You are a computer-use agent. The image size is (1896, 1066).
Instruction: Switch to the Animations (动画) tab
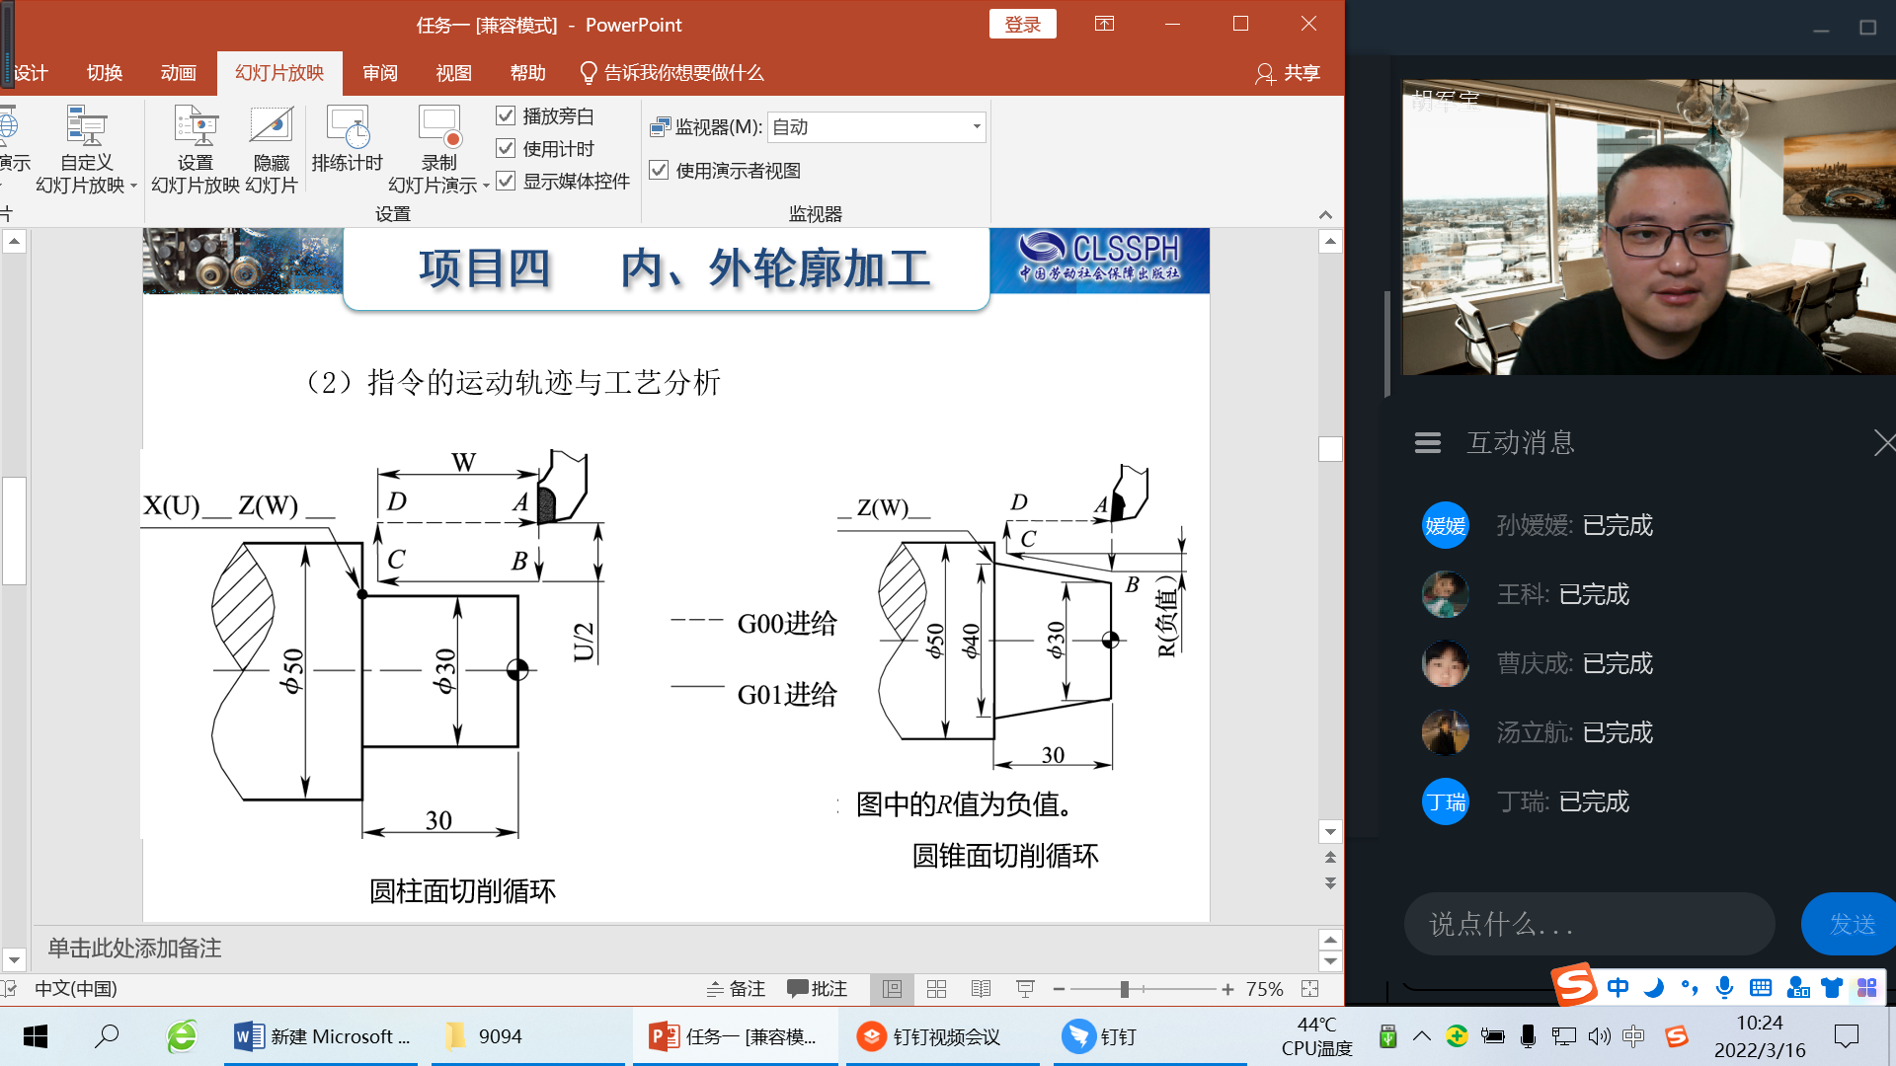[178, 73]
